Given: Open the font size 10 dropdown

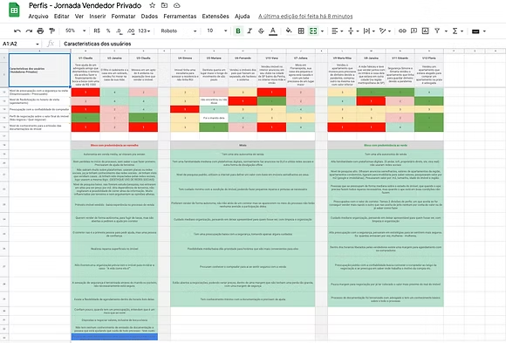Looking at the screenshot, I should (x=217, y=31).
